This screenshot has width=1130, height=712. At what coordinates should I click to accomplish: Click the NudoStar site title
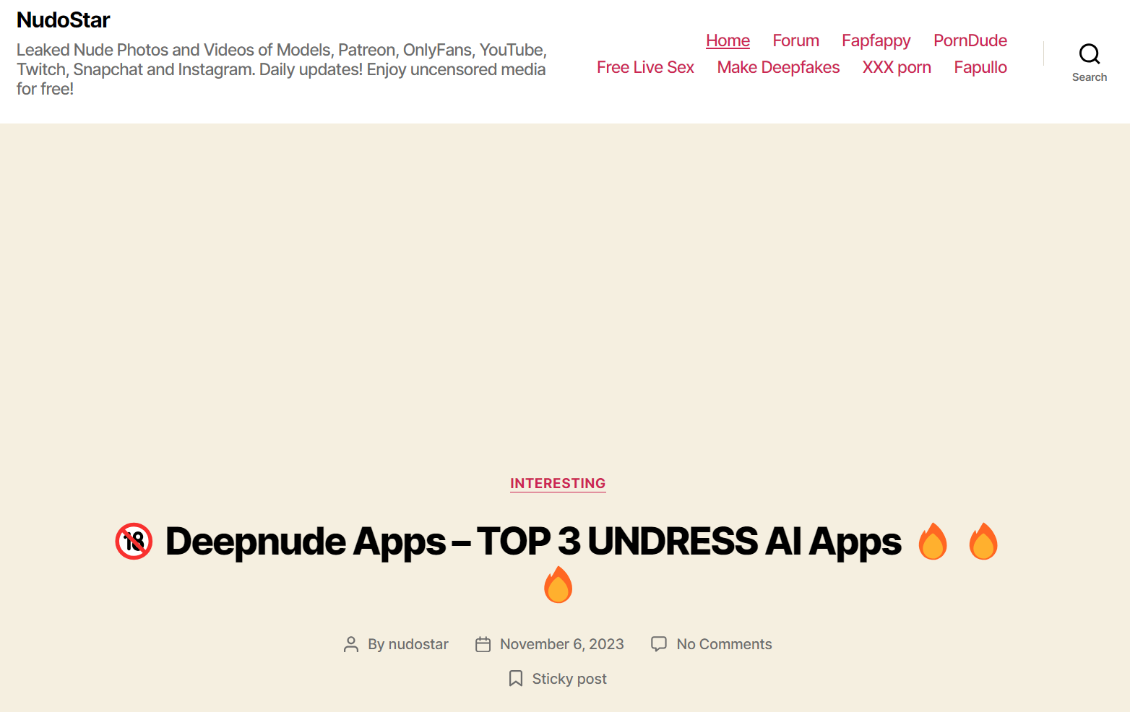coord(63,19)
